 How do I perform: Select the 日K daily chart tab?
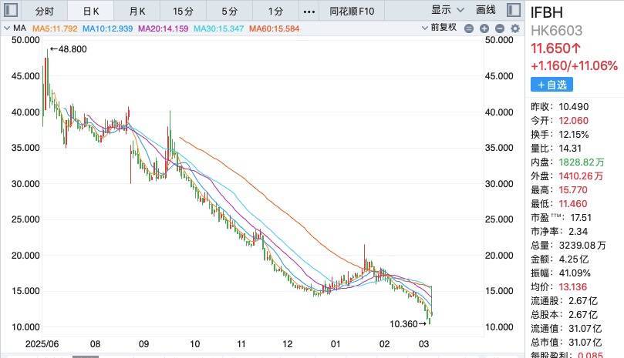[91, 12]
